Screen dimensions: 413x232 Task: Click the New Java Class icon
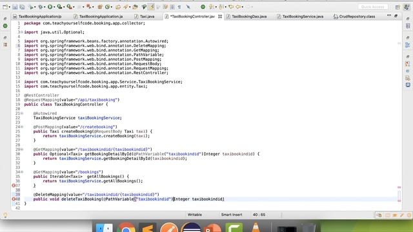[x=108, y=7]
